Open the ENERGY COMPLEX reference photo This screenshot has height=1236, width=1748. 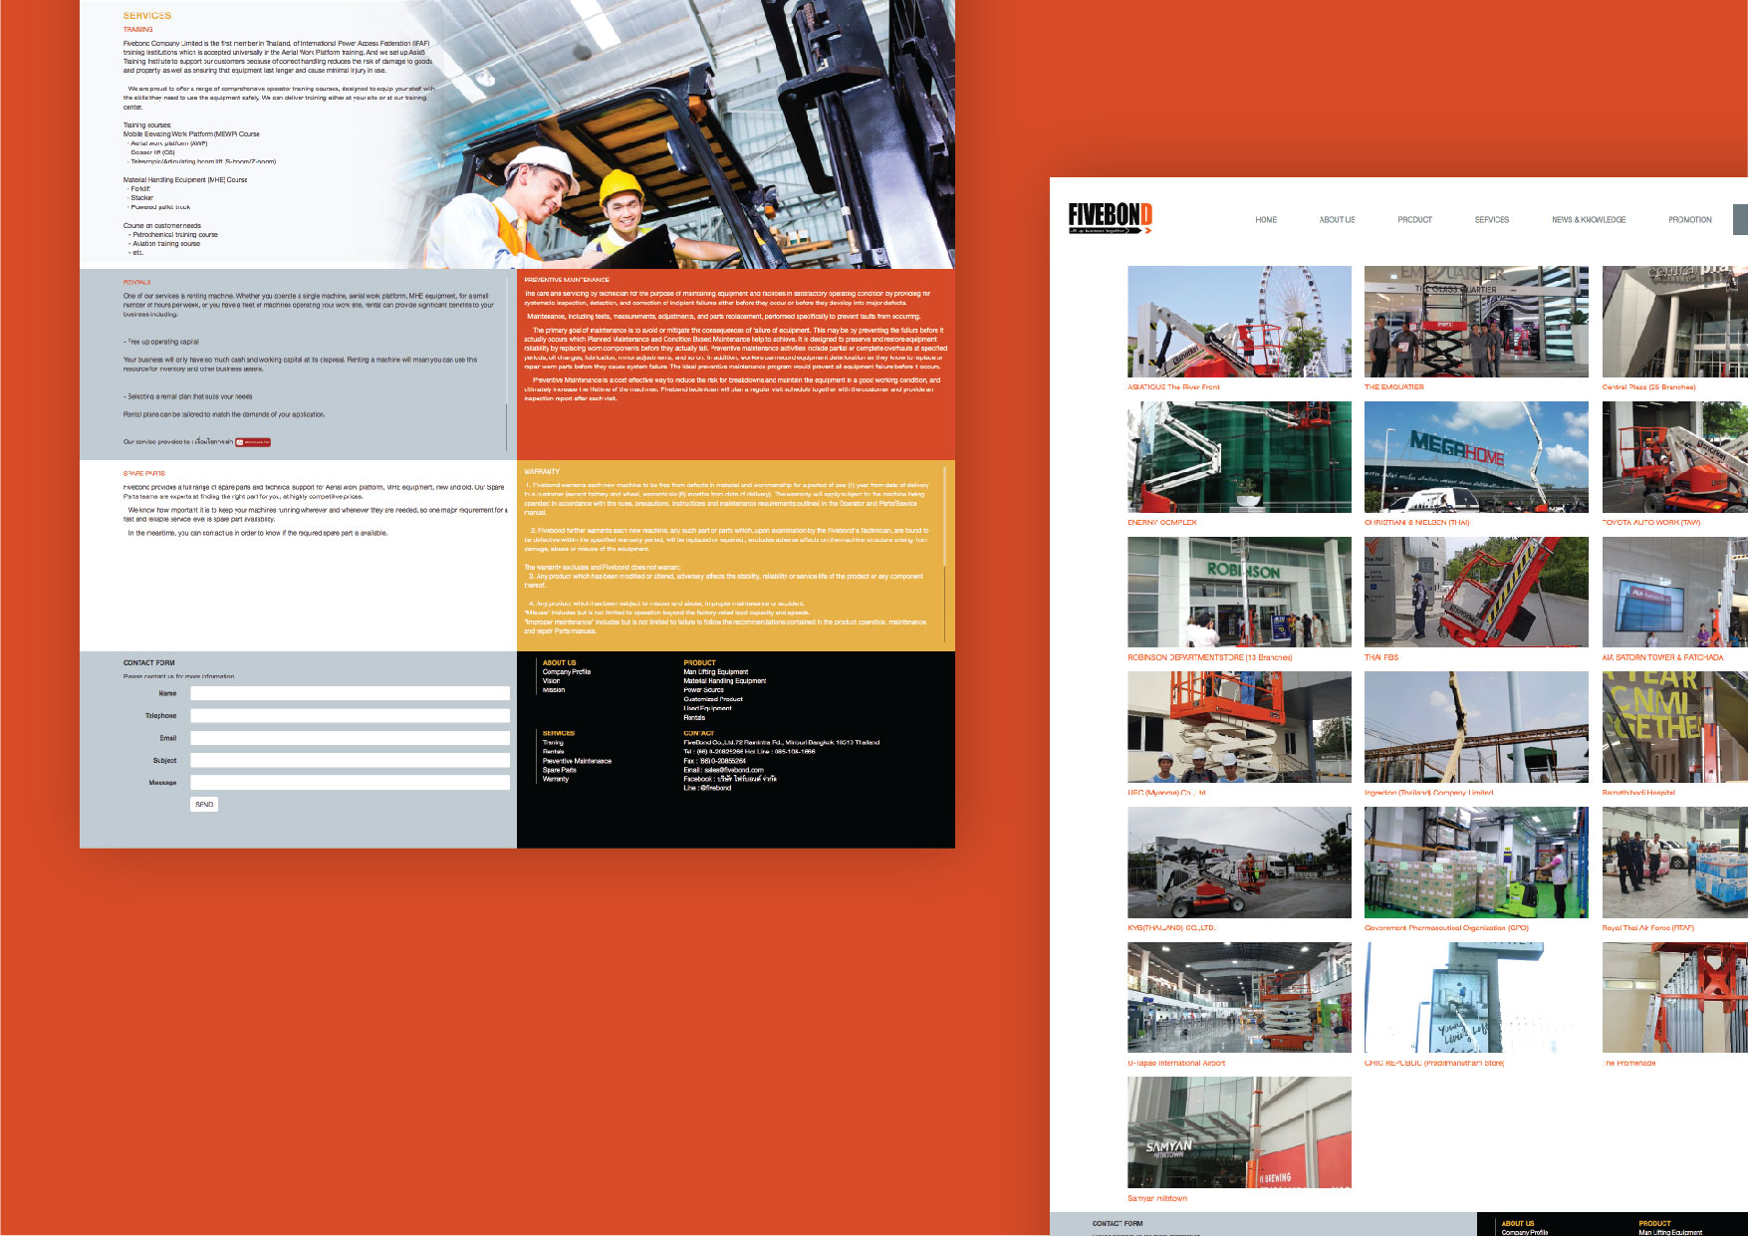click(x=1239, y=456)
